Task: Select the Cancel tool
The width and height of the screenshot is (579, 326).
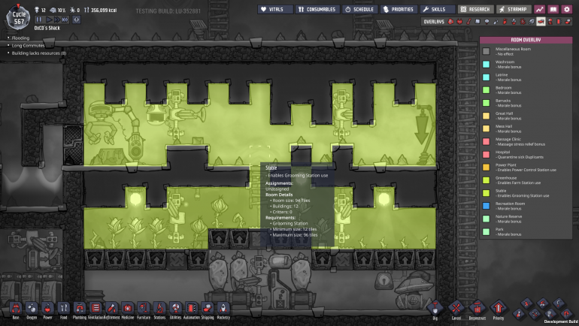Action: coord(456,308)
